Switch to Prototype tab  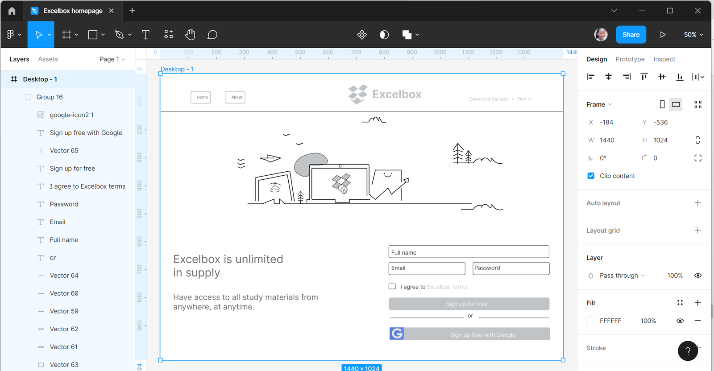tap(630, 59)
